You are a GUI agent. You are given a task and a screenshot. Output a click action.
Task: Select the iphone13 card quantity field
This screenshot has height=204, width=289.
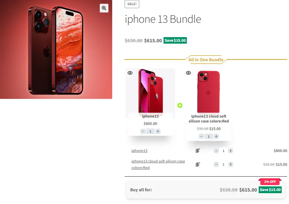[x=150, y=131]
